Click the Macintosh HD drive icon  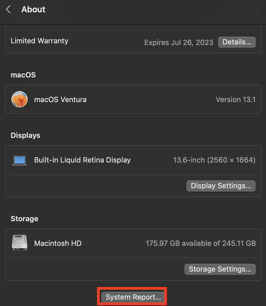(x=19, y=243)
